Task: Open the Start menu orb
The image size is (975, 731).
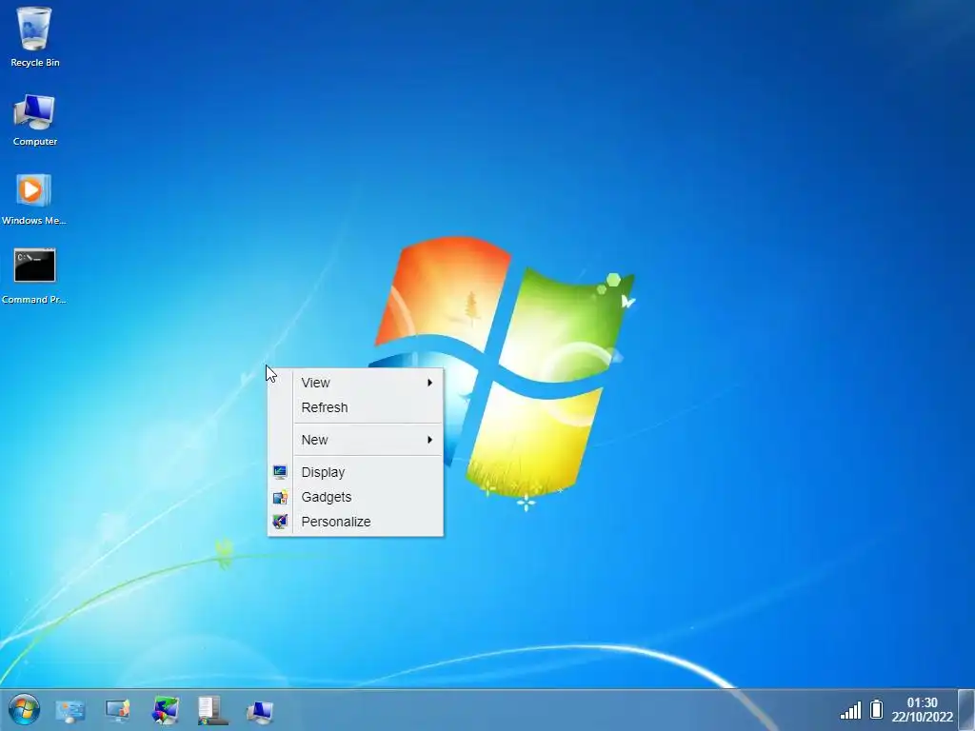Action: pyautogui.click(x=24, y=709)
